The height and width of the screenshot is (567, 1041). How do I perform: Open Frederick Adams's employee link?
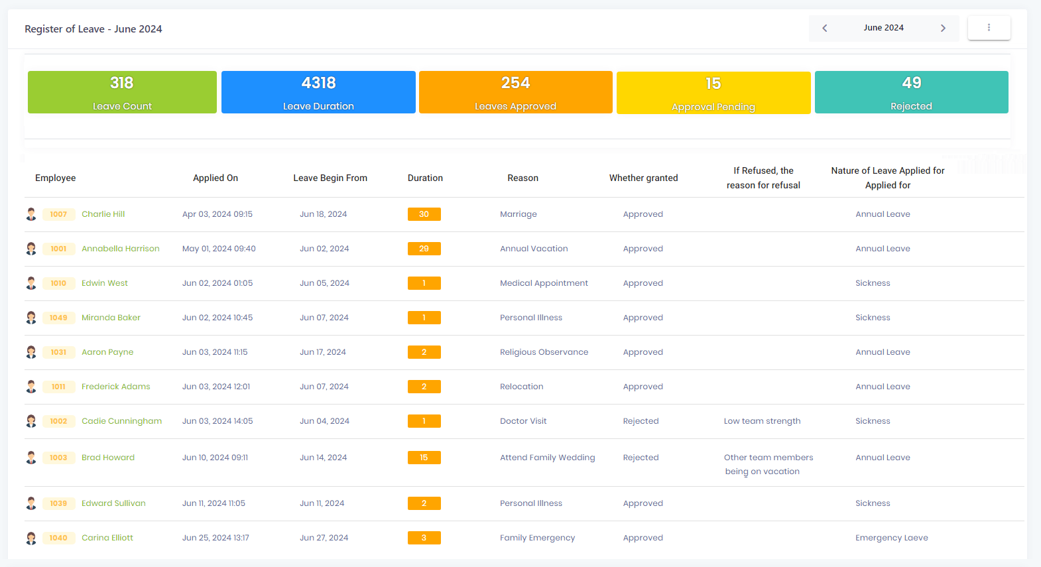[x=116, y=387]
